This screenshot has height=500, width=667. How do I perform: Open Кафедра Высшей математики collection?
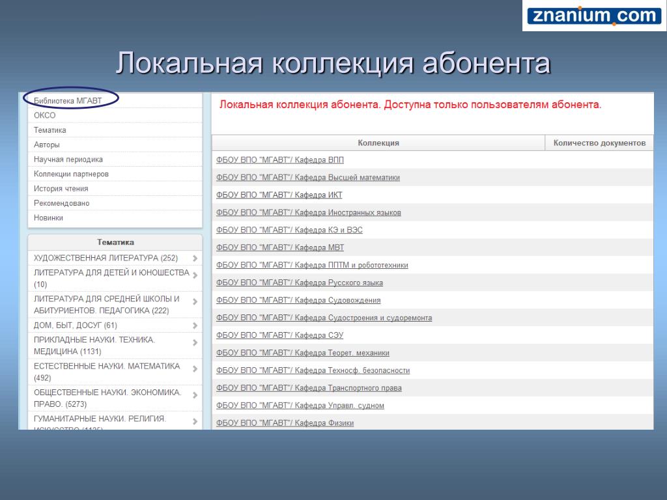[308, 177]
